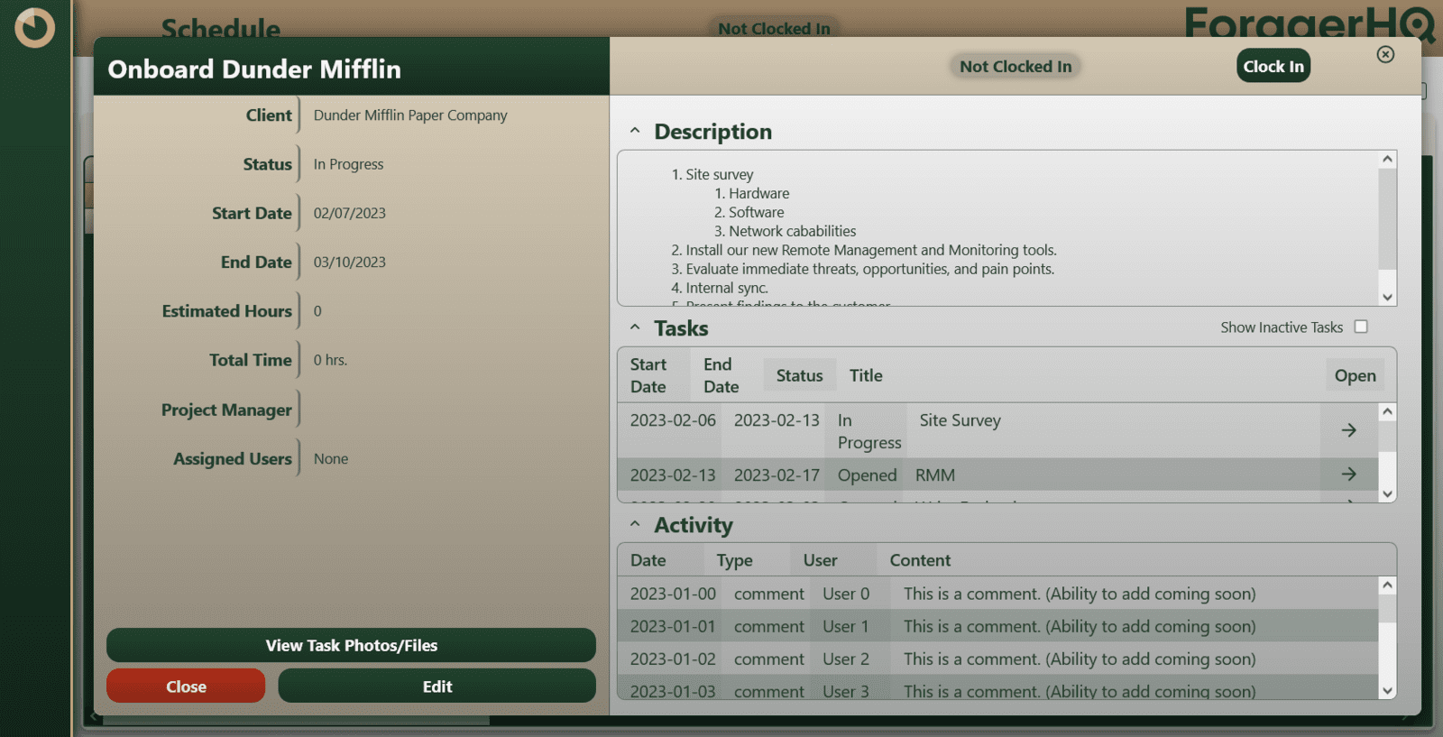Click the Clock In button

[x=1273, y=66]
